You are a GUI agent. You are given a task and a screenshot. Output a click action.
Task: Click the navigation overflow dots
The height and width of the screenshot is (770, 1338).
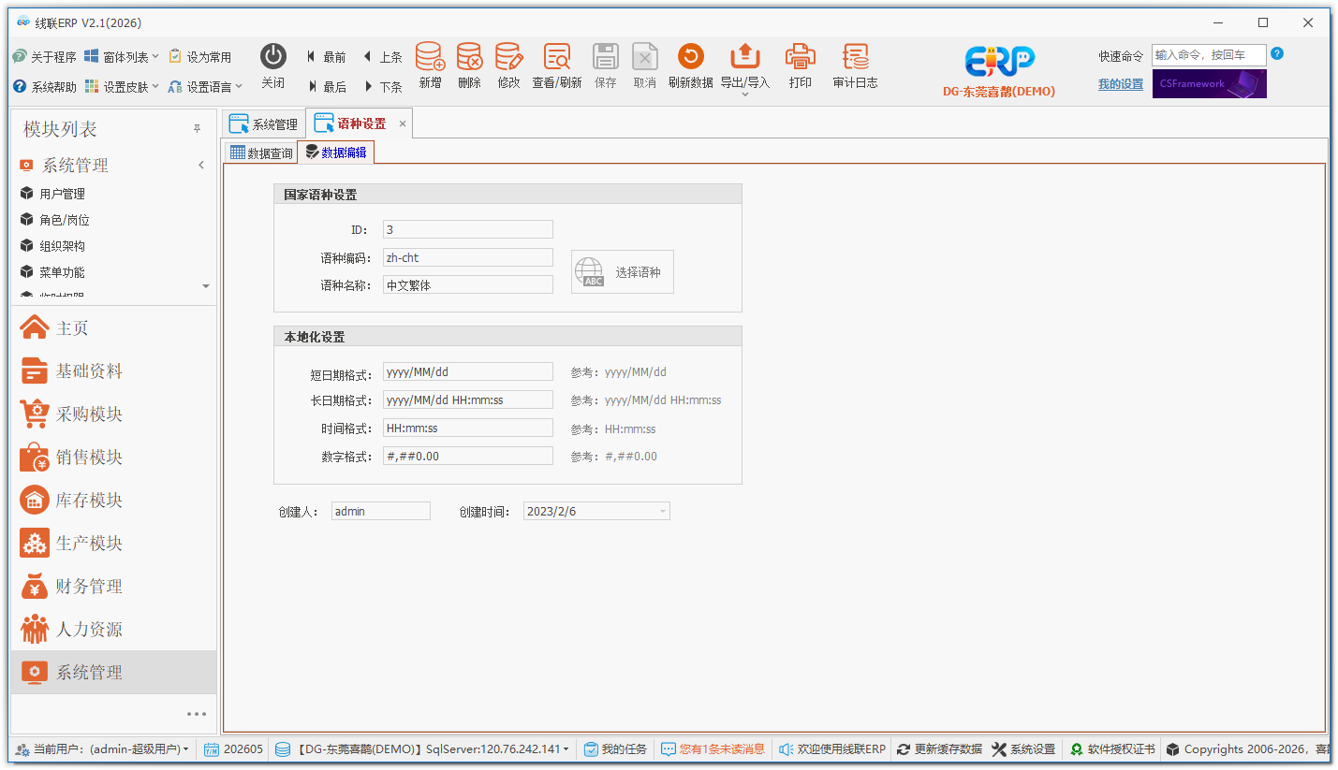click(197, 714)
